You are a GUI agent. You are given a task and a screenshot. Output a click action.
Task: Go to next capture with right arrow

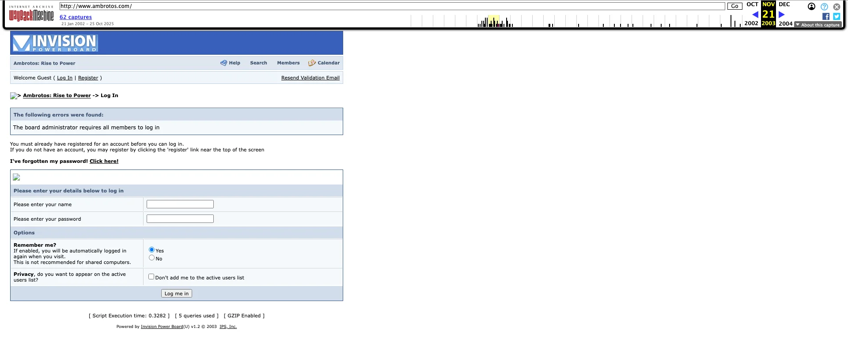pos(781,15)
